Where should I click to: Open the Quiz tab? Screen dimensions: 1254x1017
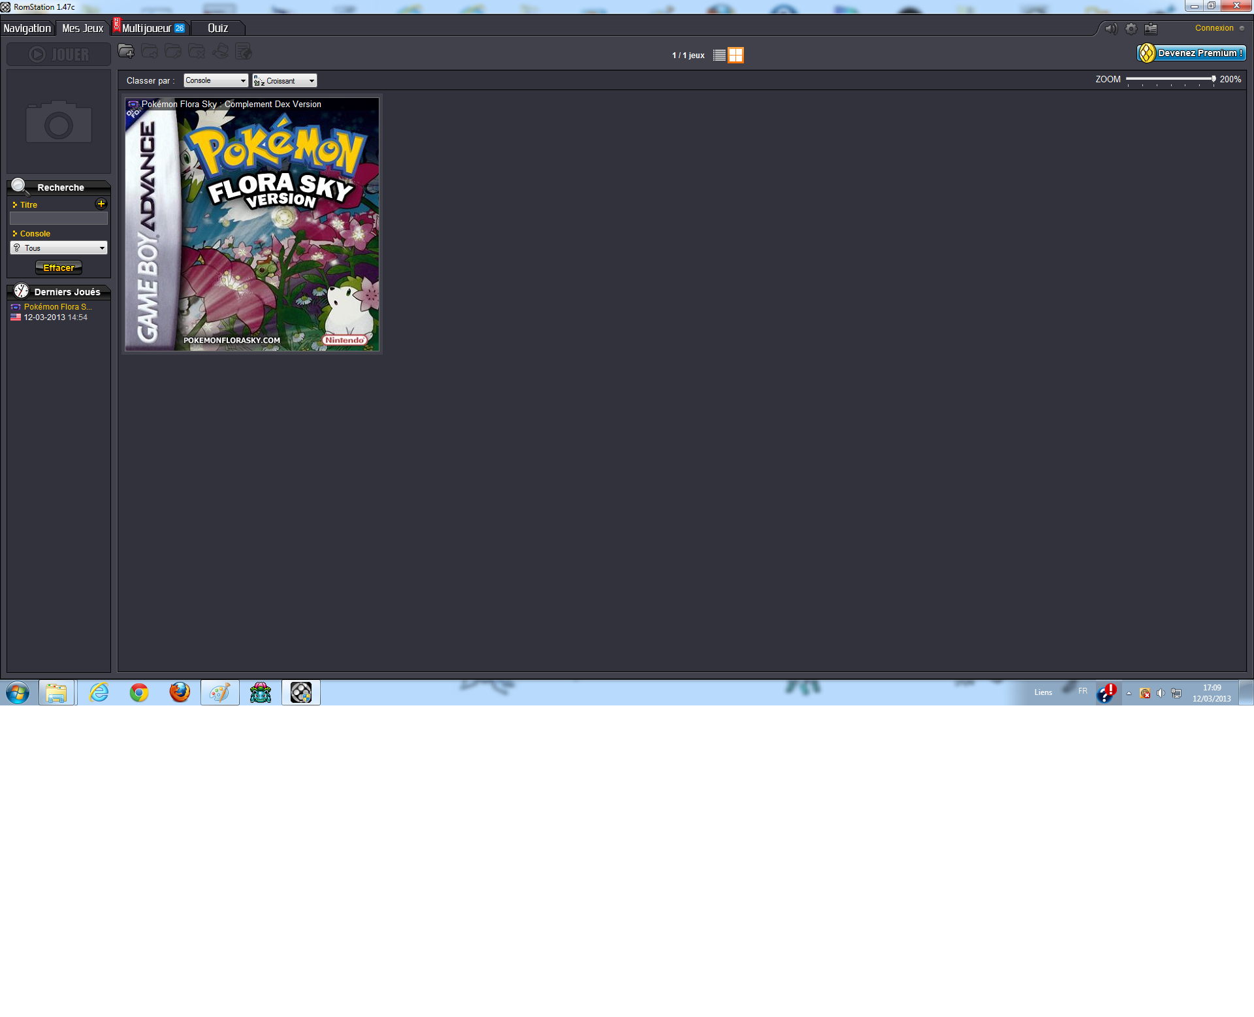tap(217, 28)
